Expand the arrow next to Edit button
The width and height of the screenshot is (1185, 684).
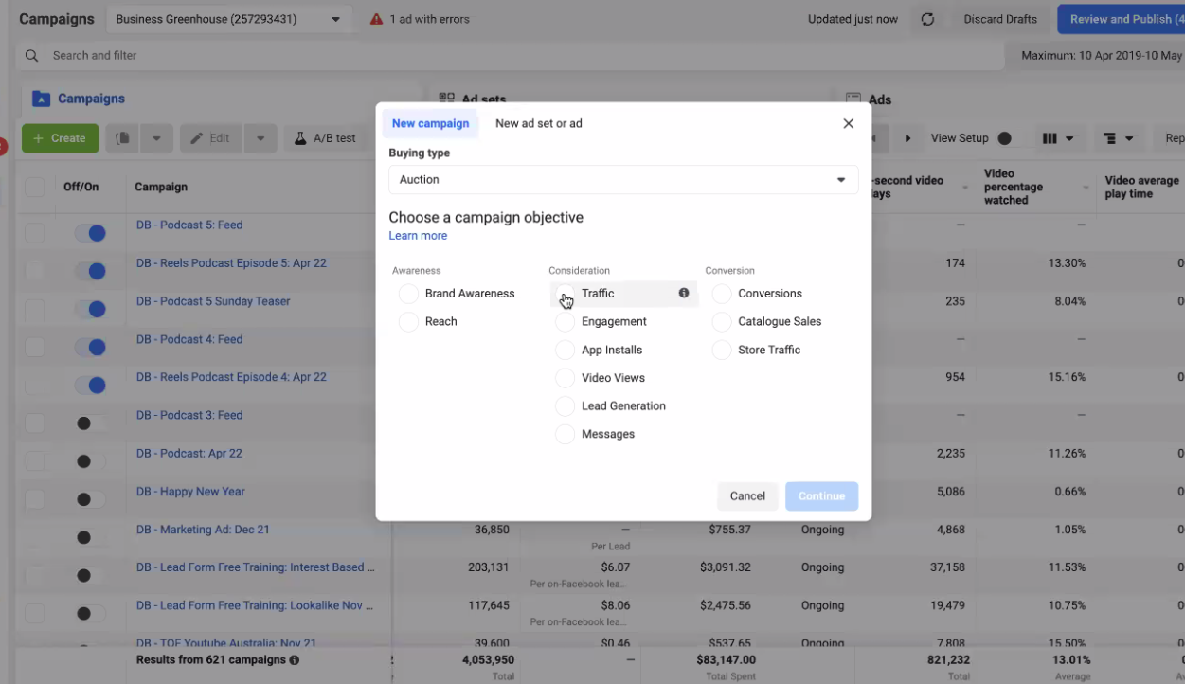point(260,138)
